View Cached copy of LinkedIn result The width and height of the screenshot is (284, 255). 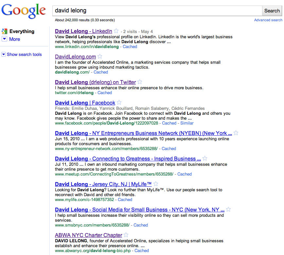point(130,47)
